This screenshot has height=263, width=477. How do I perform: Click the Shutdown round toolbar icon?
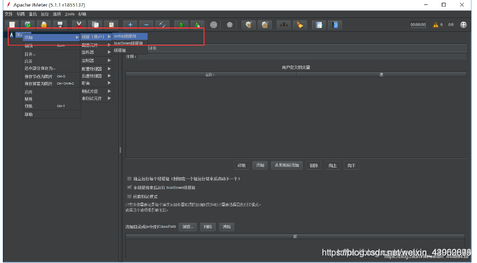[229, 25]
